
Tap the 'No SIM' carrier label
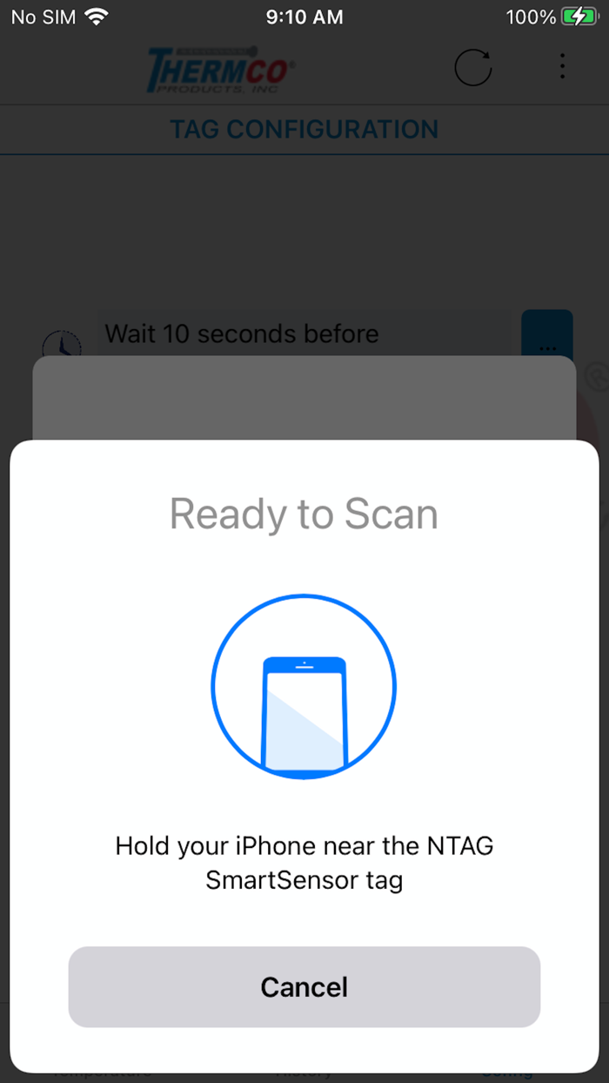(x=42, y=17)
